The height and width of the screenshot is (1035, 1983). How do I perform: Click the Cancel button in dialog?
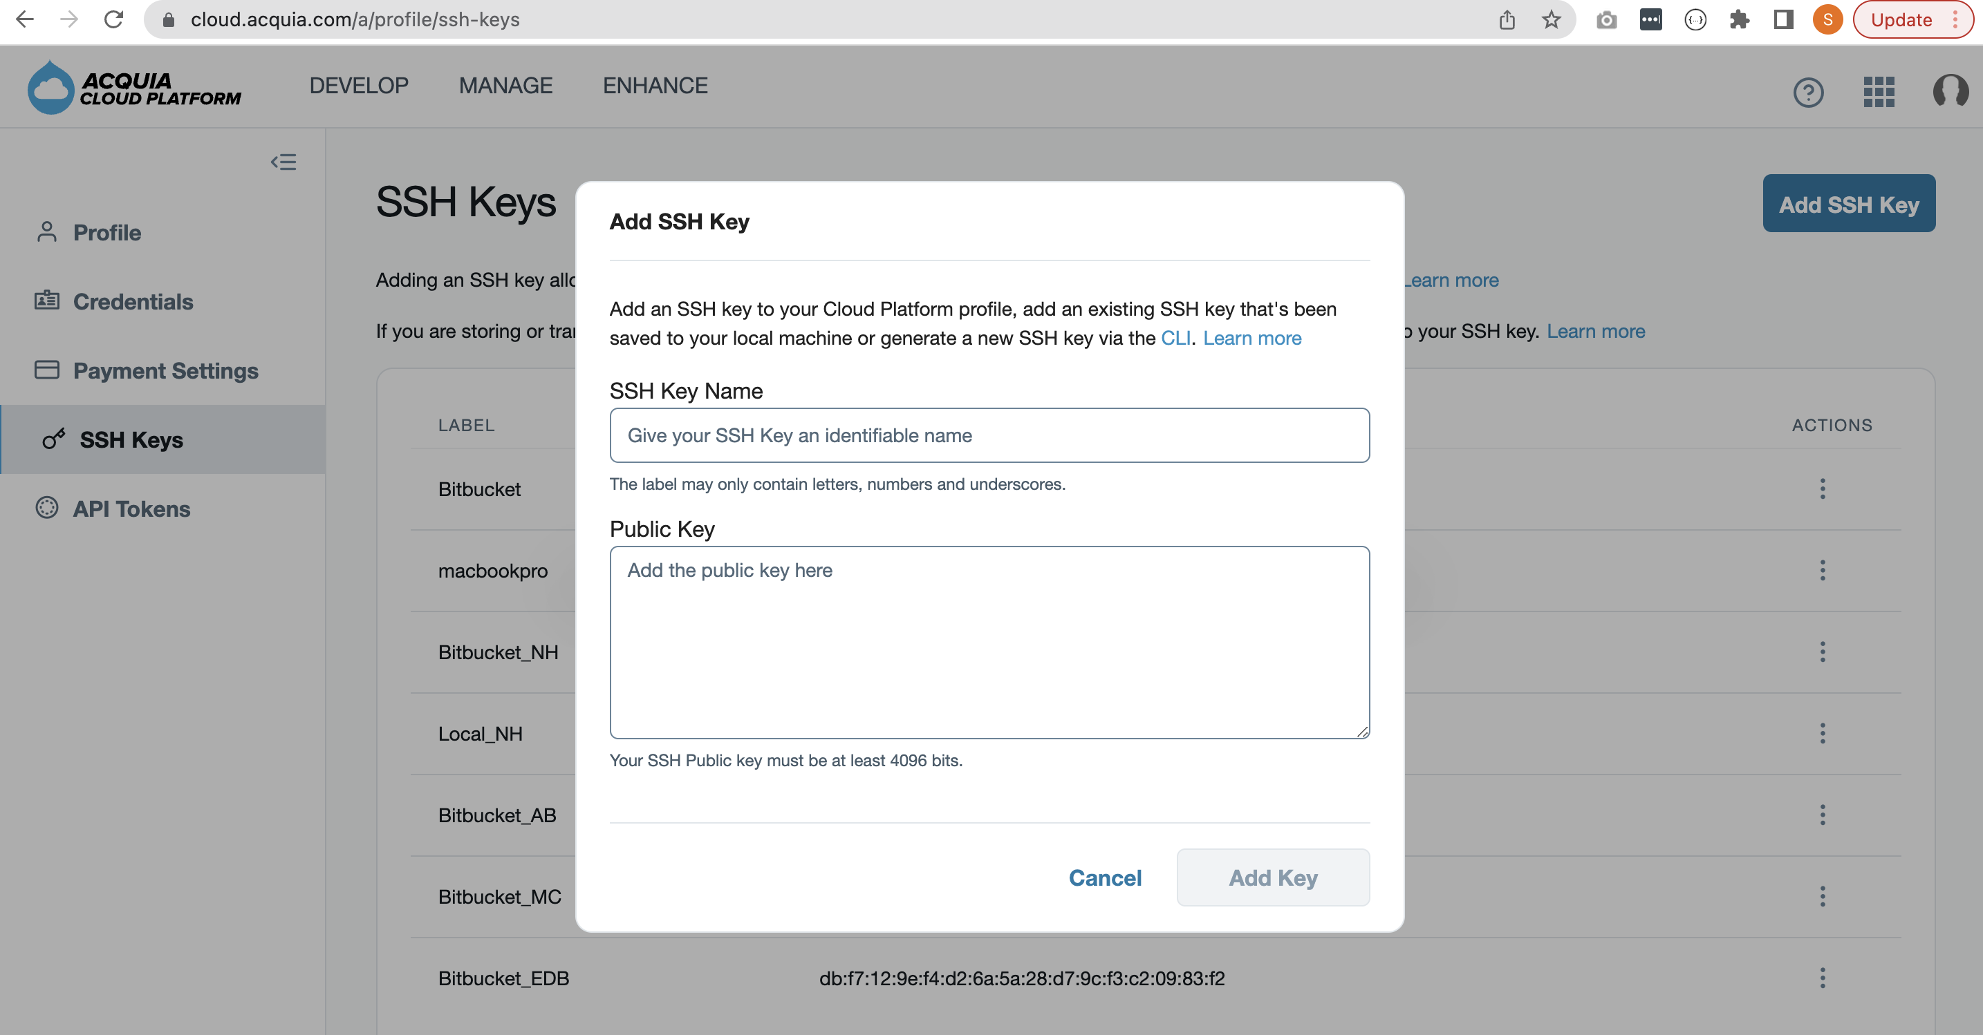click(1104, 877)
